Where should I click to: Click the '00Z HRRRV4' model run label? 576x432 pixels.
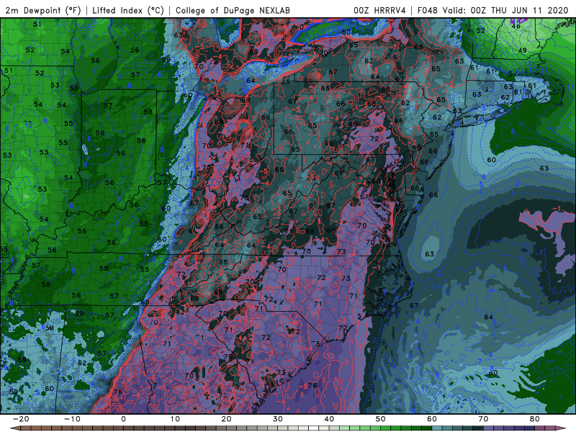[379, 10]
